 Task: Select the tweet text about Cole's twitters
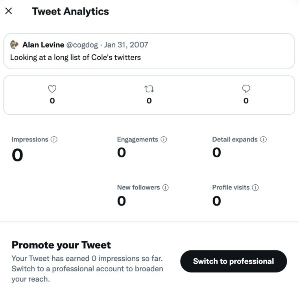[75, 57]
